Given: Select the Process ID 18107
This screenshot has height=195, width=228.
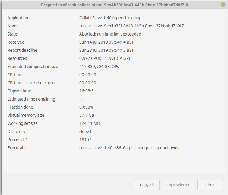Looking at the screenshot, I should pos(85,140).
